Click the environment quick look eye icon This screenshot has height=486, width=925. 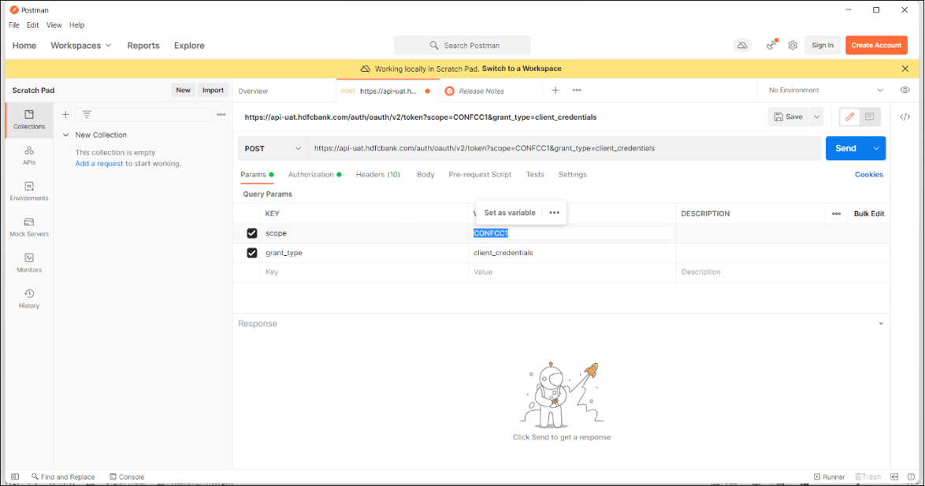click(905, 91)
